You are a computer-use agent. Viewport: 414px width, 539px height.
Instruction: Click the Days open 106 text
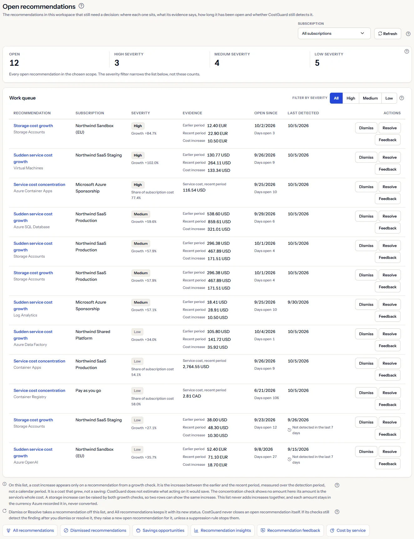(267, 398)
